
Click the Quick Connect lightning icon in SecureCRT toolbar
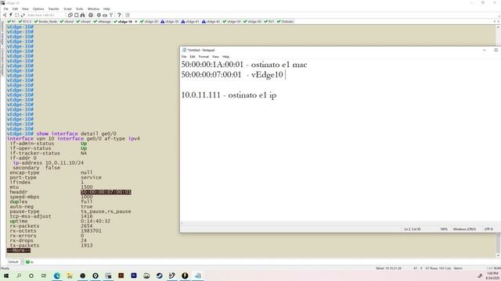[x=10, y=15]
